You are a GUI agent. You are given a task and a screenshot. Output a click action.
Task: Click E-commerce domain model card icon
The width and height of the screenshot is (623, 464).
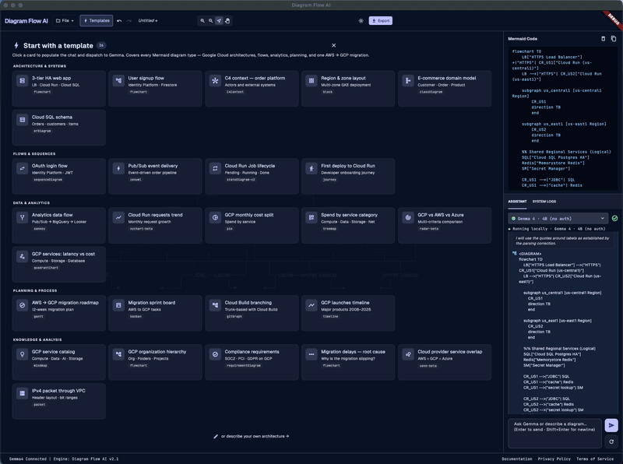tap(408, 81)
